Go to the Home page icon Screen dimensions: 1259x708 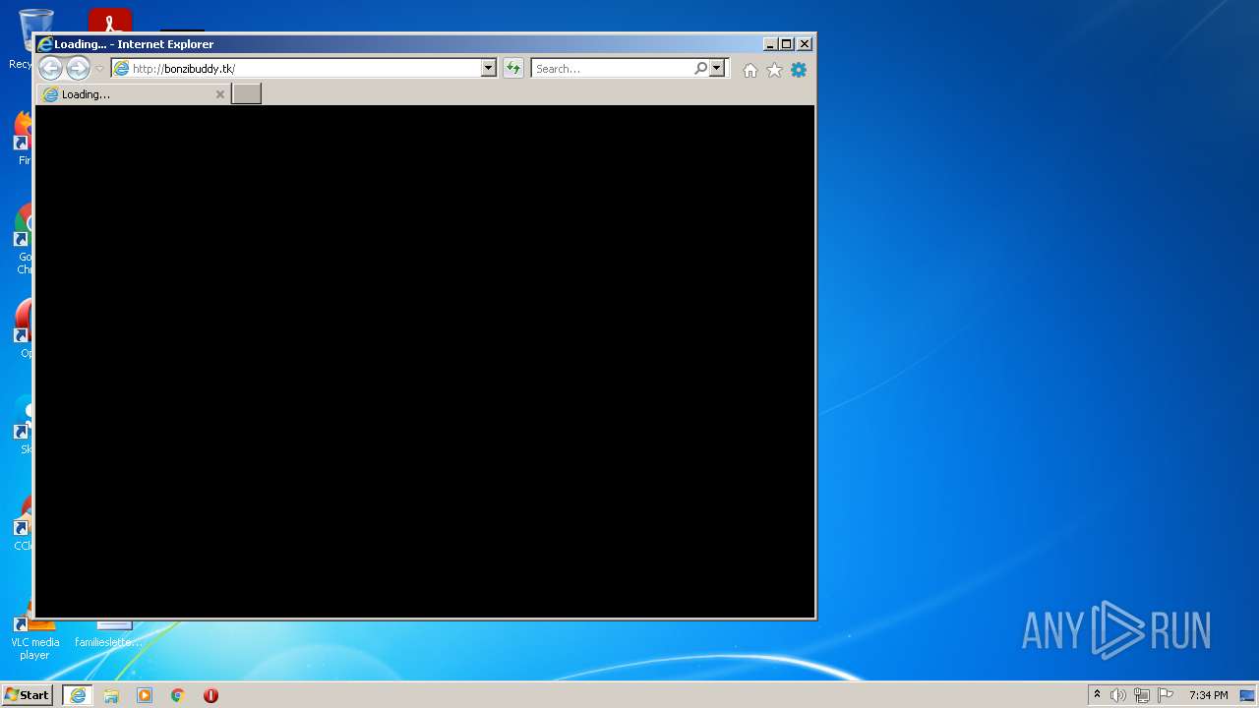[x=750, y=70]
